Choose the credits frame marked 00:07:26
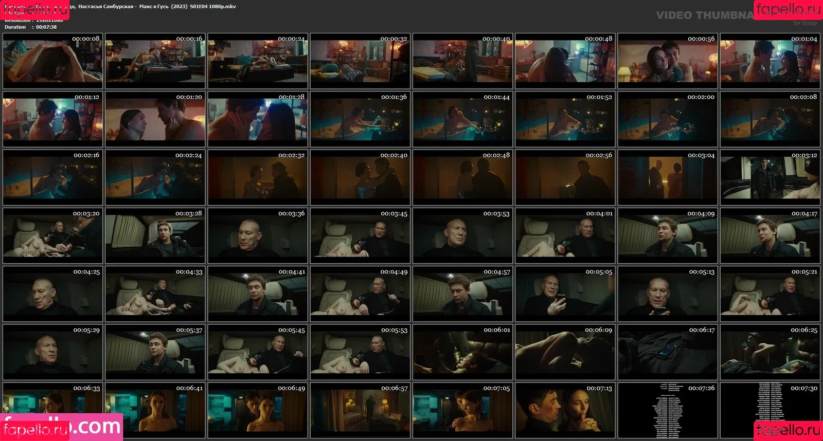823x441 pixels. click(x=668, y=410)
